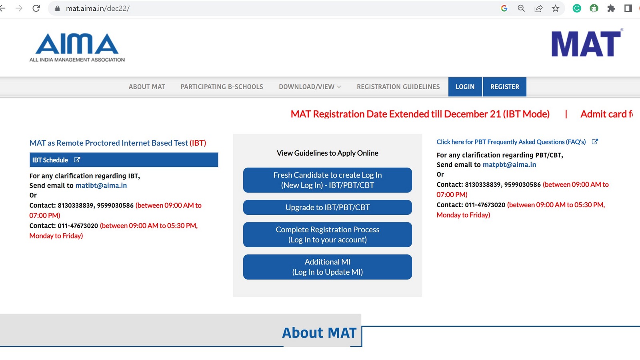Open the matibt@aima.in email link
Viewport: 640px width, 360px height.
[x=100, y=185]
